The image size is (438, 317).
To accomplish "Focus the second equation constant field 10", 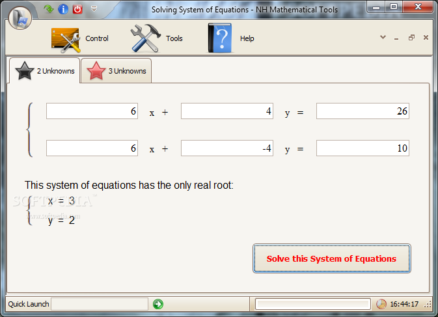I will 363,148.
